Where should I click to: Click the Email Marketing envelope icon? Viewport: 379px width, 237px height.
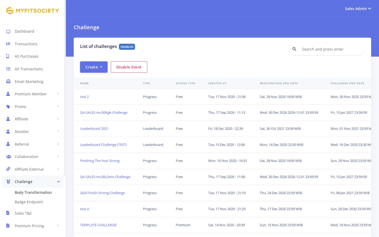click(8, 81)
